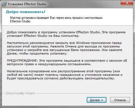Click the Настоятельно рекомендуется закрыть line
This screenshot has width=135, height=108.
(64, 43)
